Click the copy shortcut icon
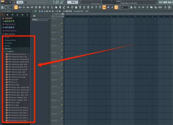 [x=151, y=7]
